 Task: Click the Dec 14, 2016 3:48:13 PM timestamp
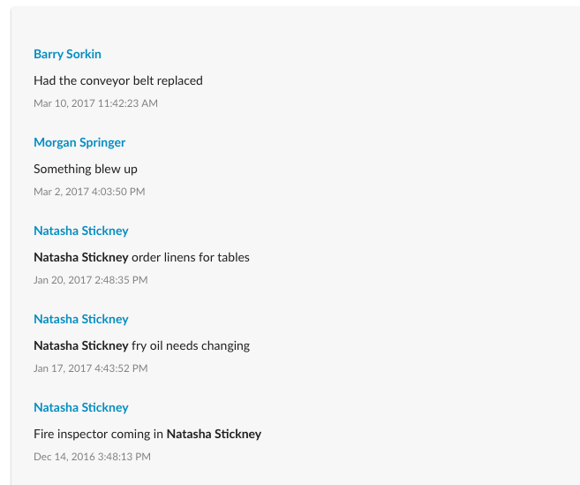coord(92,457)
